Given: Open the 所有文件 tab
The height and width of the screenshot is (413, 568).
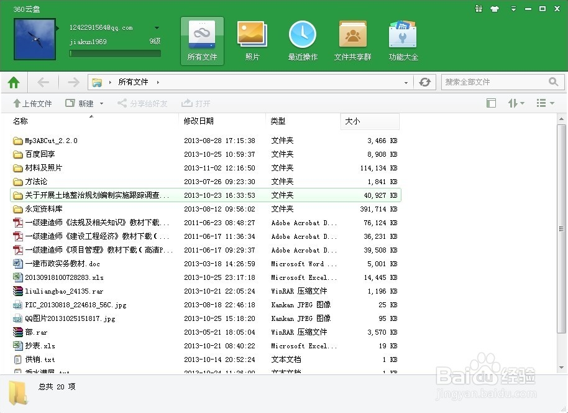Looking at the screenshot, I should tap(202, 41).
